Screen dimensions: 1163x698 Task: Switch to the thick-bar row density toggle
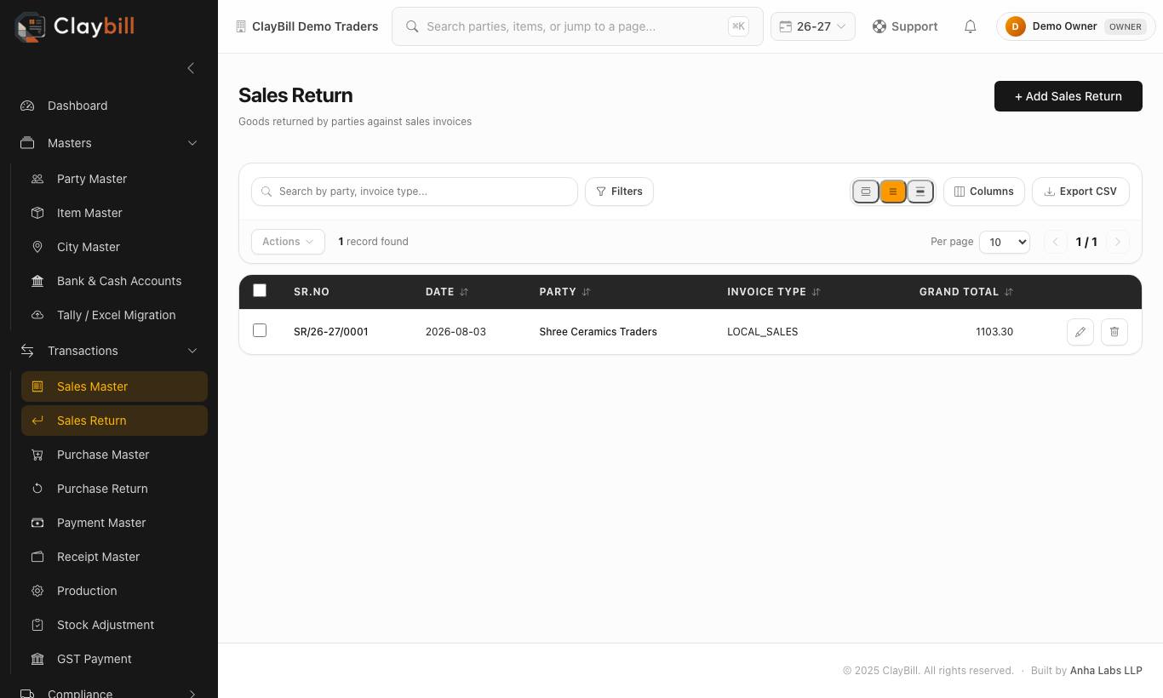(920, 192)
